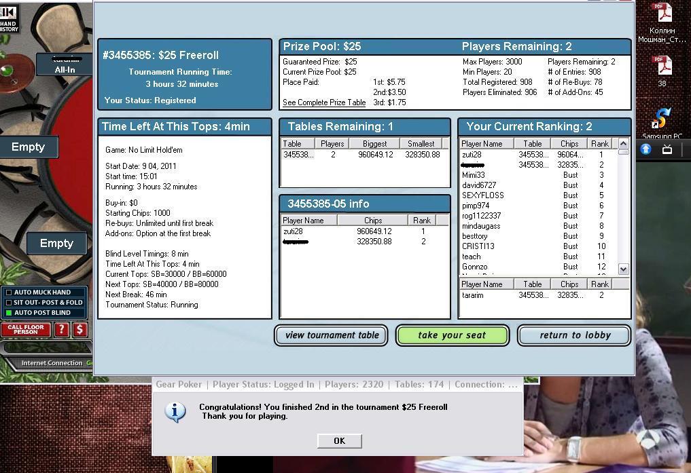The height and width of the screenshot is (473, 691).
Task: Click the red dollar cashier icon
Action: (79, 329)
